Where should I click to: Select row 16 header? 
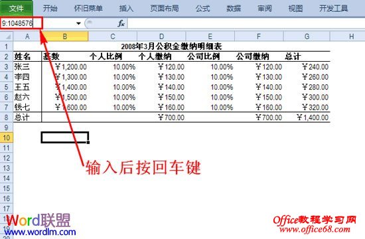click(7, 199)
